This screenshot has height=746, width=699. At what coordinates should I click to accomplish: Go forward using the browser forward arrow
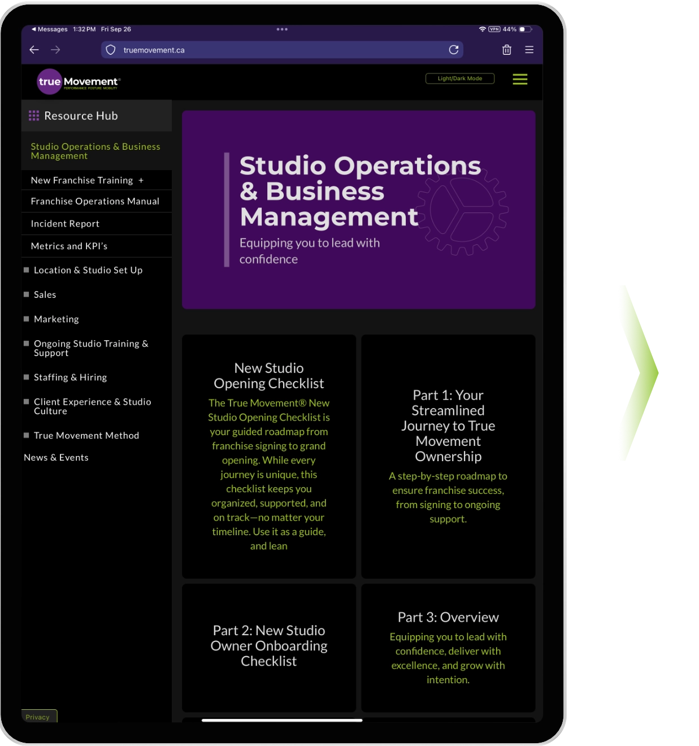[x=55, y=50]
